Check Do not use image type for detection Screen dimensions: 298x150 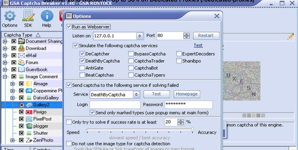click(x=69, y=144)
